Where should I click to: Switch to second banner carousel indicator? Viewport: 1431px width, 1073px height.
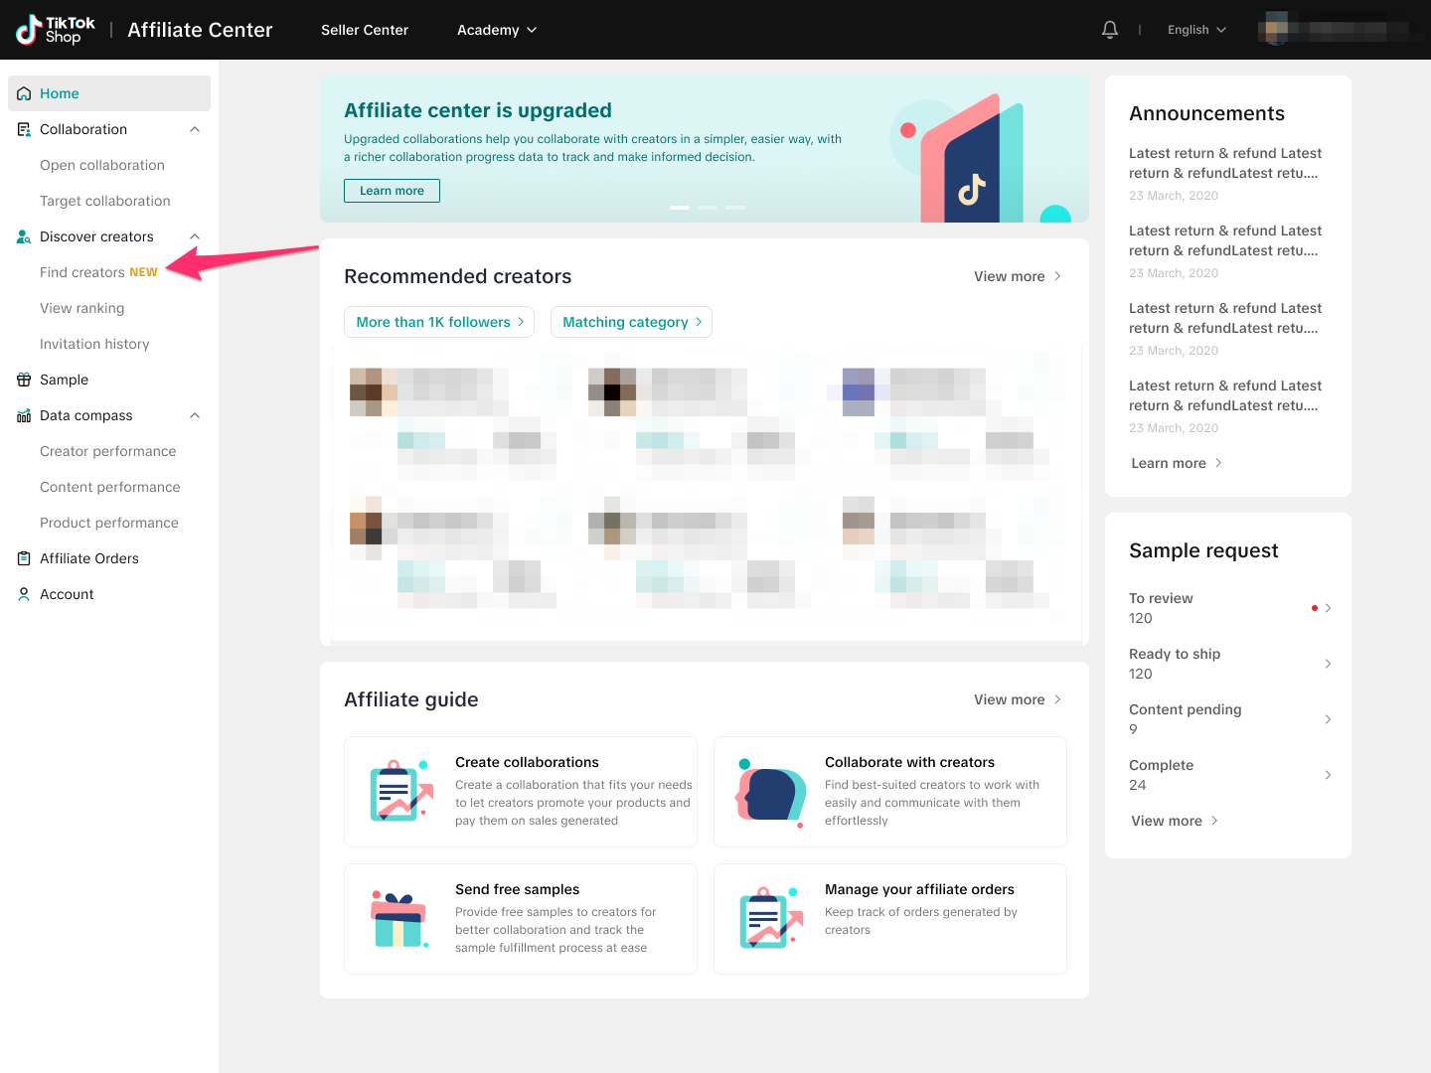[708, 208]
